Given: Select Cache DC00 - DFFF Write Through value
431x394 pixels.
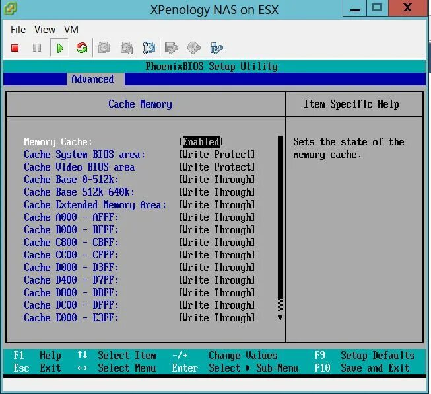Looking at the screenshot, I should point(217,305).
